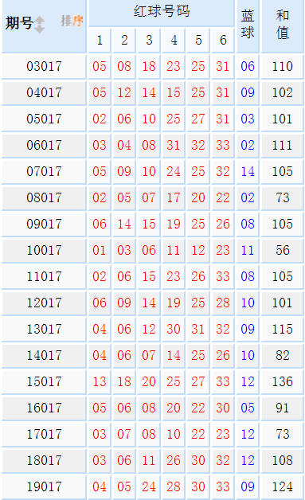Viewport: 305px width, 500px height.
Task: Click red ball 11 in row 18017
Action: click(149, 460)
